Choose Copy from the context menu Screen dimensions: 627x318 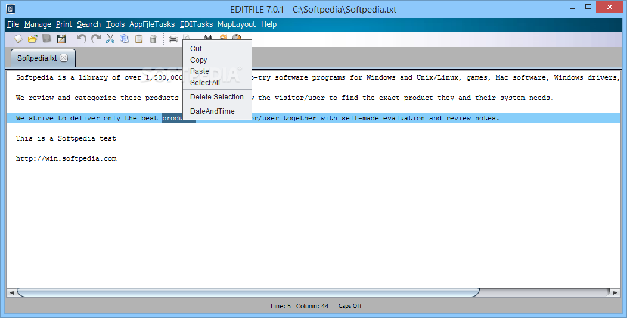coord(217,60)
